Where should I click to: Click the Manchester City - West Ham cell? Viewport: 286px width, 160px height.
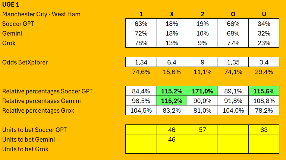[x=41, y=14]
